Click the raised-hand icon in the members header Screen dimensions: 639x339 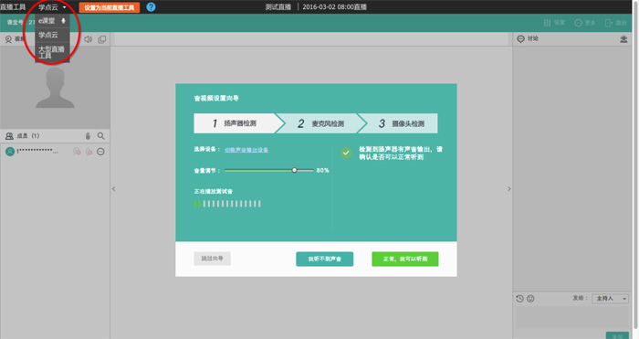(88, 136)
